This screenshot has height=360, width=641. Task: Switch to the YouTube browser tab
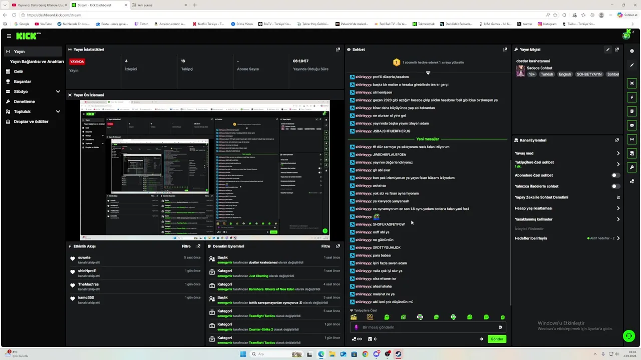click(39, 5)
